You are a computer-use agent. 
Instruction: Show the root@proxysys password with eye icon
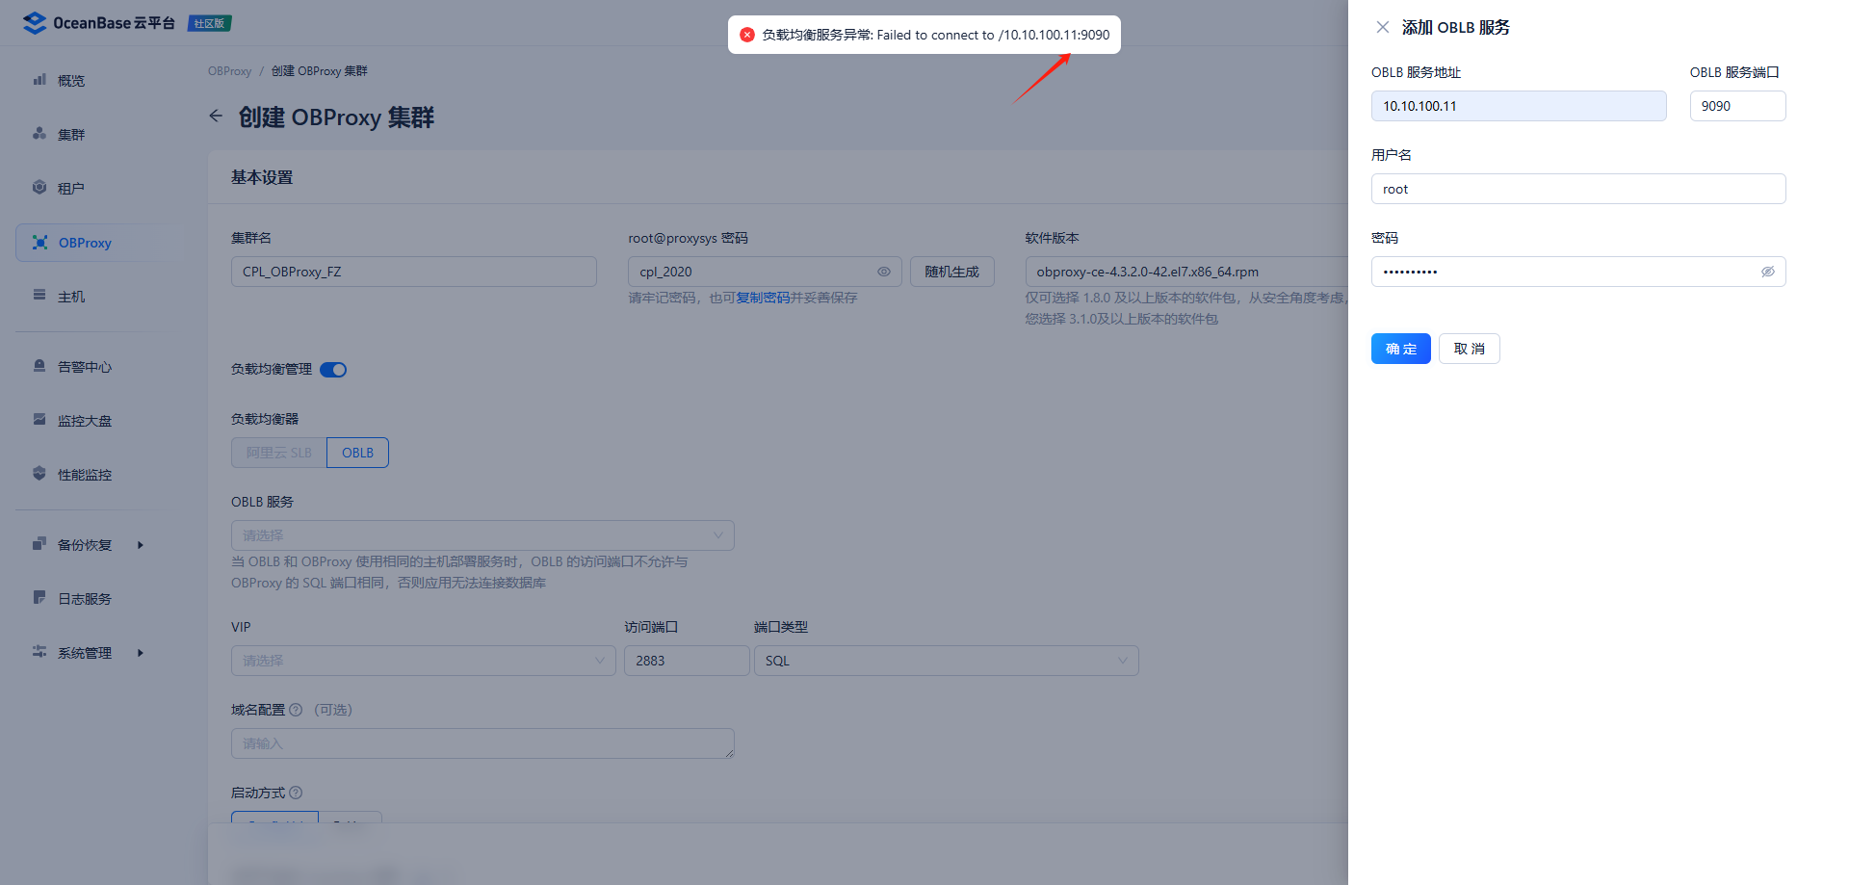(x=884, y=272)
